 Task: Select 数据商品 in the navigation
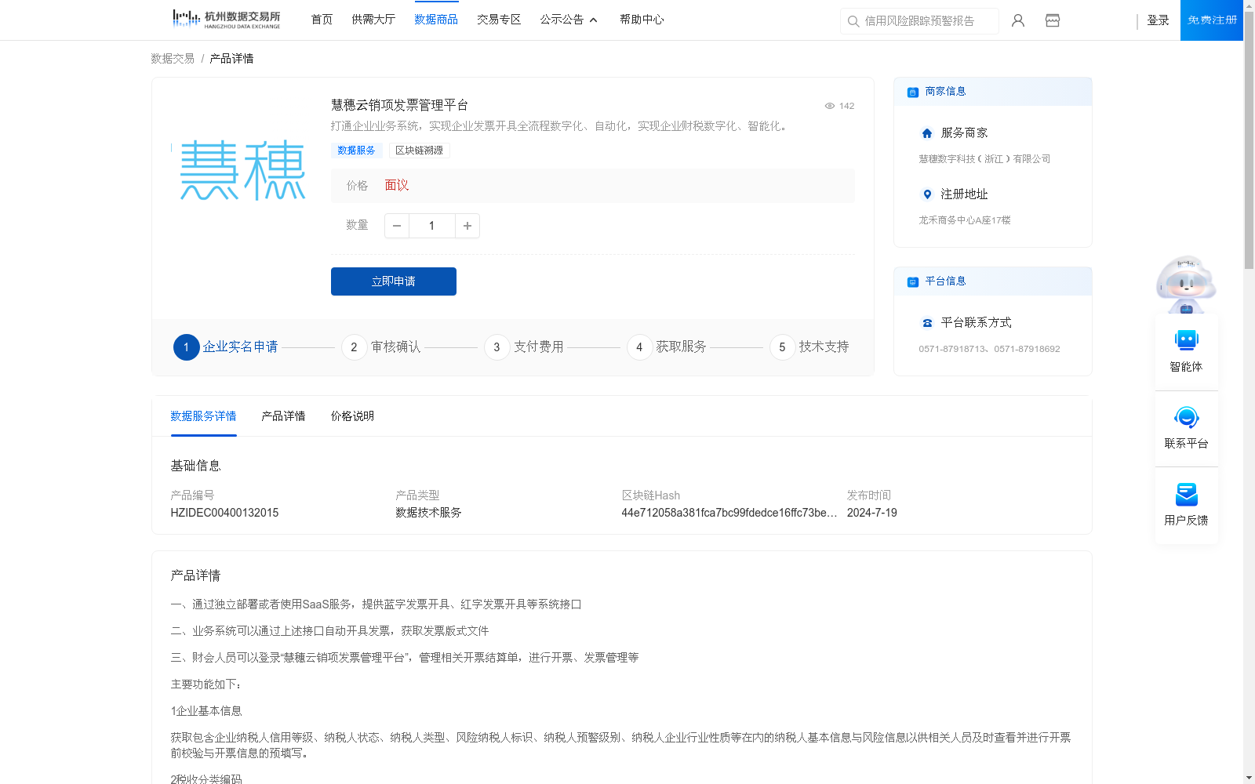[x=436, y=20]
